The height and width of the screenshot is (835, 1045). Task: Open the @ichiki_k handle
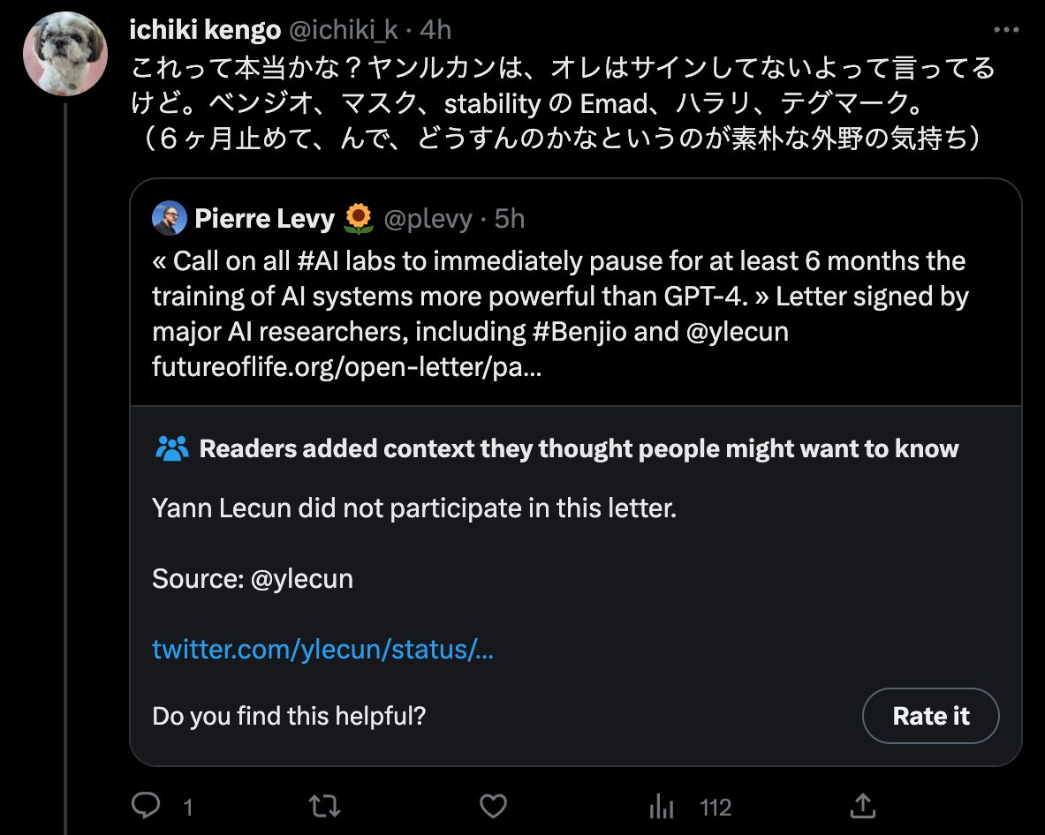click(344, 30)
